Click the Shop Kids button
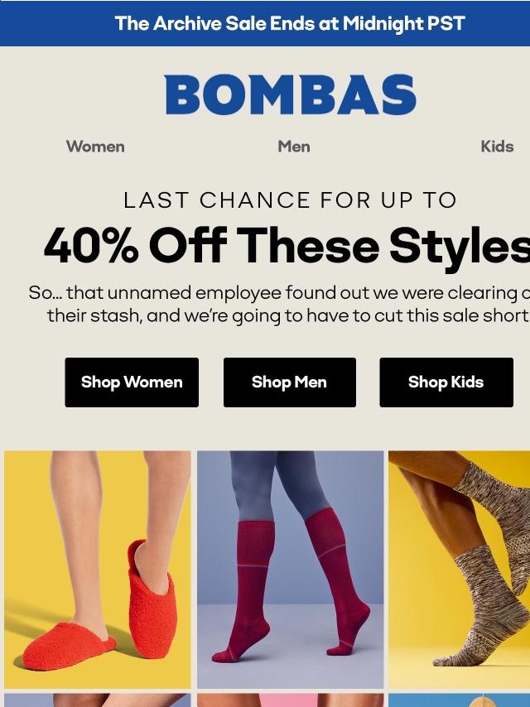This screenshot has height=707, width=530. (446, 382)
